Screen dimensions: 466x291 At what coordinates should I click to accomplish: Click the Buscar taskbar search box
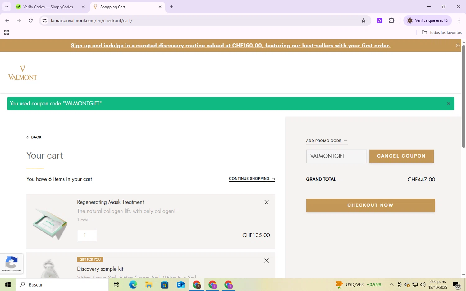(x=62, y=284)
